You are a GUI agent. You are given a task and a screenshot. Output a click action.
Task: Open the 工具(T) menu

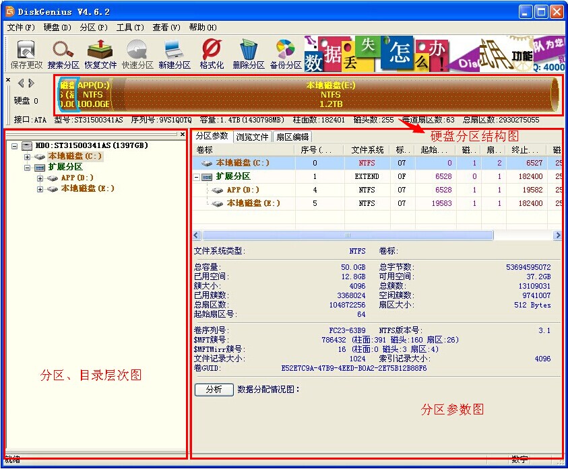[130, 28]
